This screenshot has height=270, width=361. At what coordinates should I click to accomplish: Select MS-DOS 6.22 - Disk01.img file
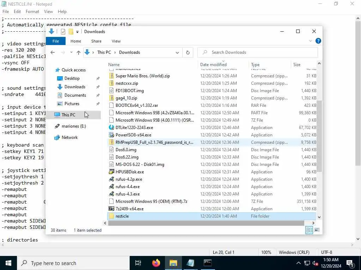click(140, 165)
